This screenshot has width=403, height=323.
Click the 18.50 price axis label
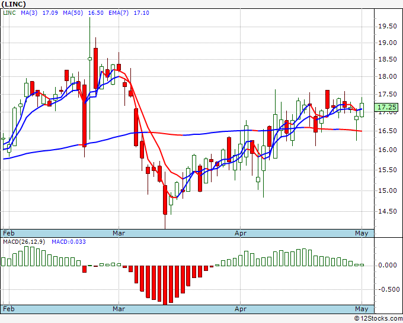click(x=388, y=59)
